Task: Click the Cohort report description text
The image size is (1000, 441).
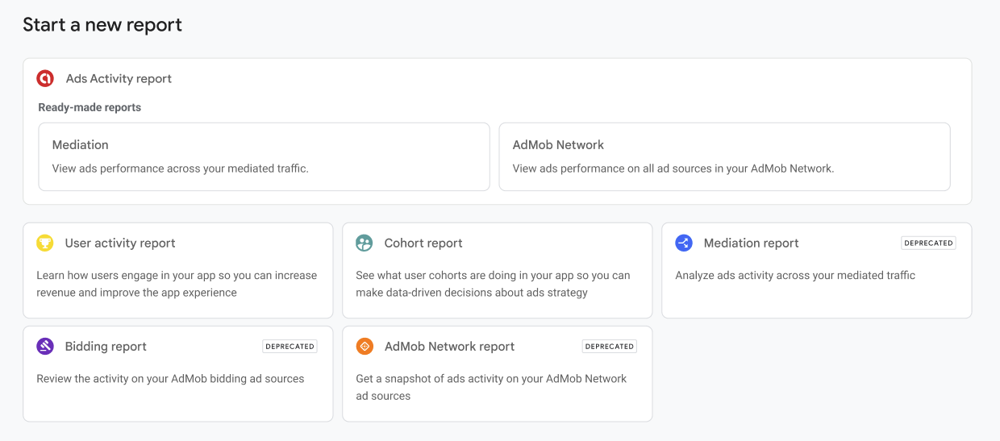Action: point(493,284)
